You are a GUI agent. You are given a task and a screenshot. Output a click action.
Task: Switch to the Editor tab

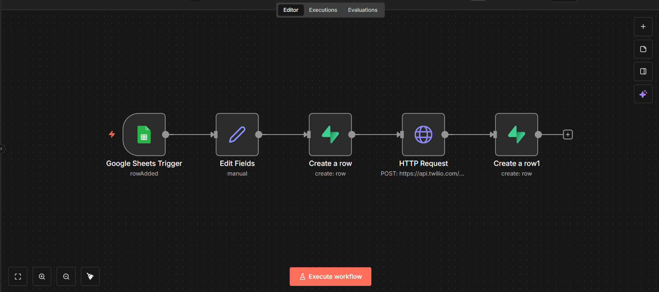coord(291,10)
